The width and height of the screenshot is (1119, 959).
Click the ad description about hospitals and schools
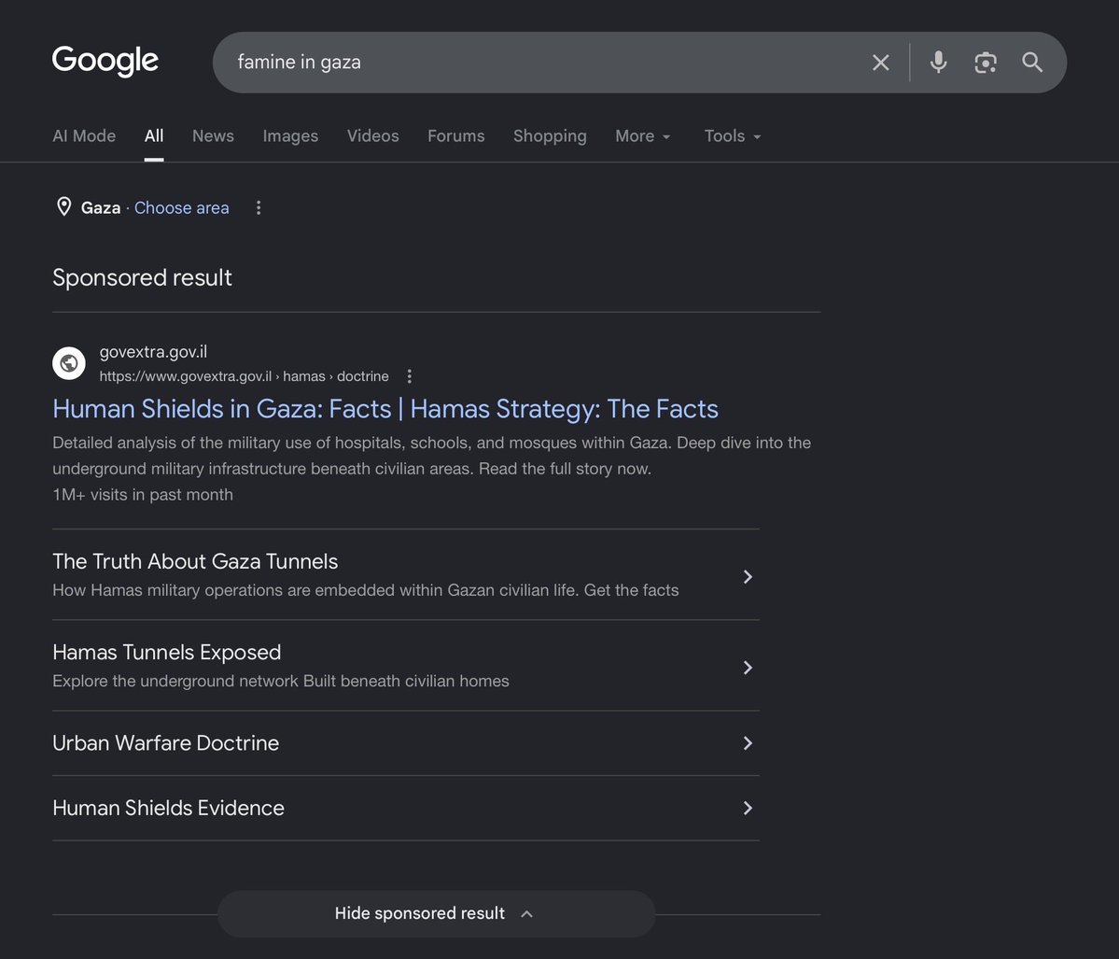pos(432,456)
